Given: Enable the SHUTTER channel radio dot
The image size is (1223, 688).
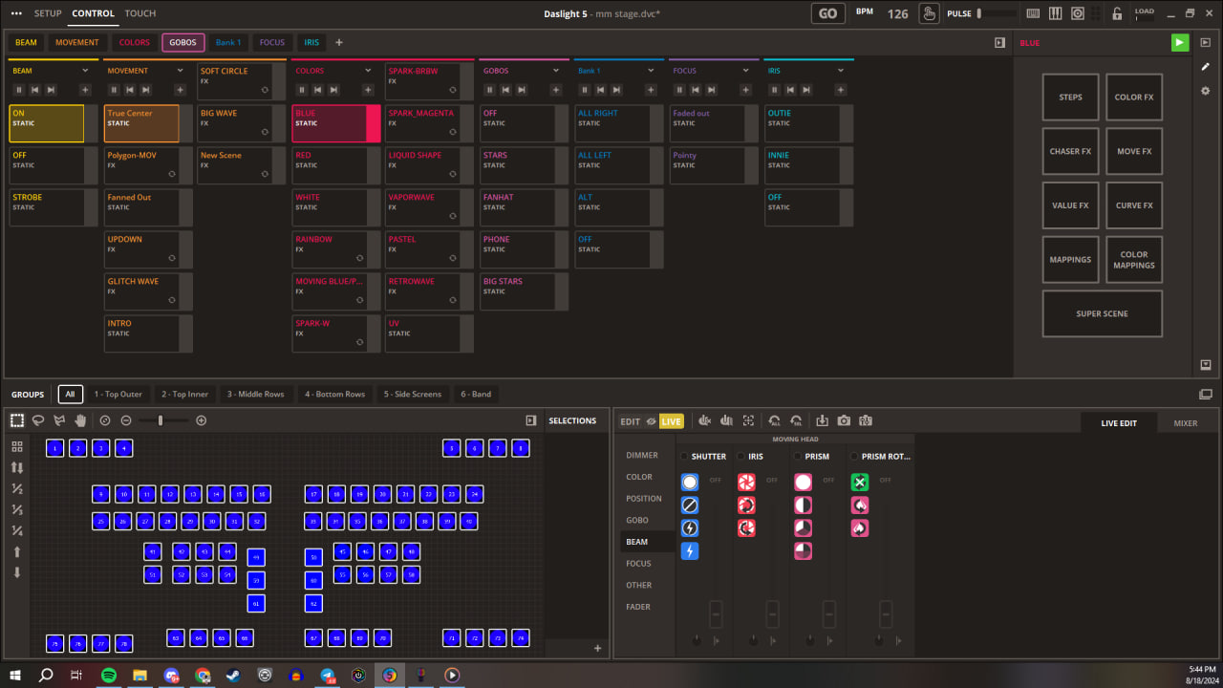Looking at the screenshot, I should pos(684,457).
